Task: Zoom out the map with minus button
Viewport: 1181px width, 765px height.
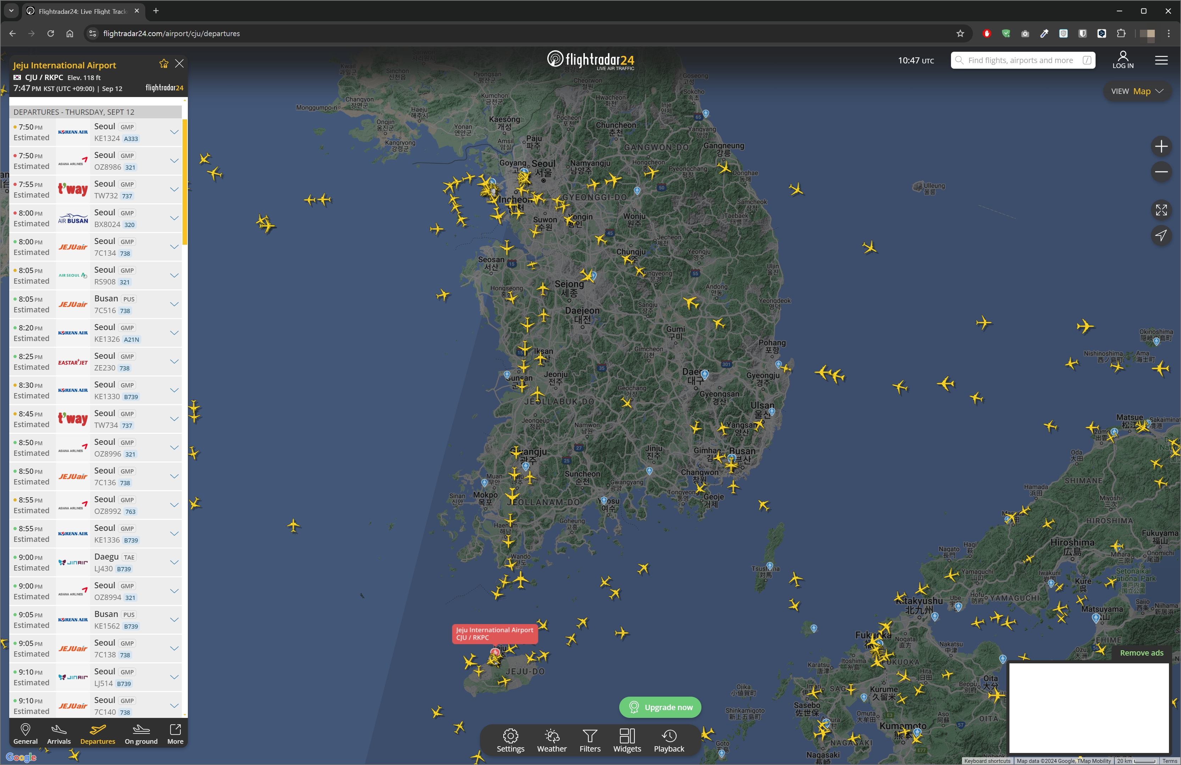Action: 1161,172
